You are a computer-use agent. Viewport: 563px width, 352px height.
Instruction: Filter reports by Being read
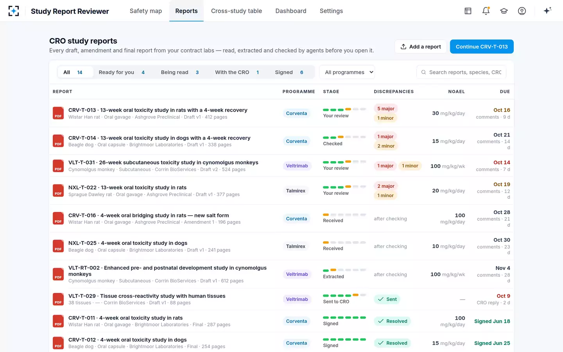tap(180, 72)
